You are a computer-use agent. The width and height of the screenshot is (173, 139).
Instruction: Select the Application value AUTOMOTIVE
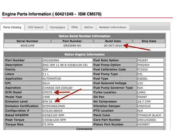(x=67, y=79)
